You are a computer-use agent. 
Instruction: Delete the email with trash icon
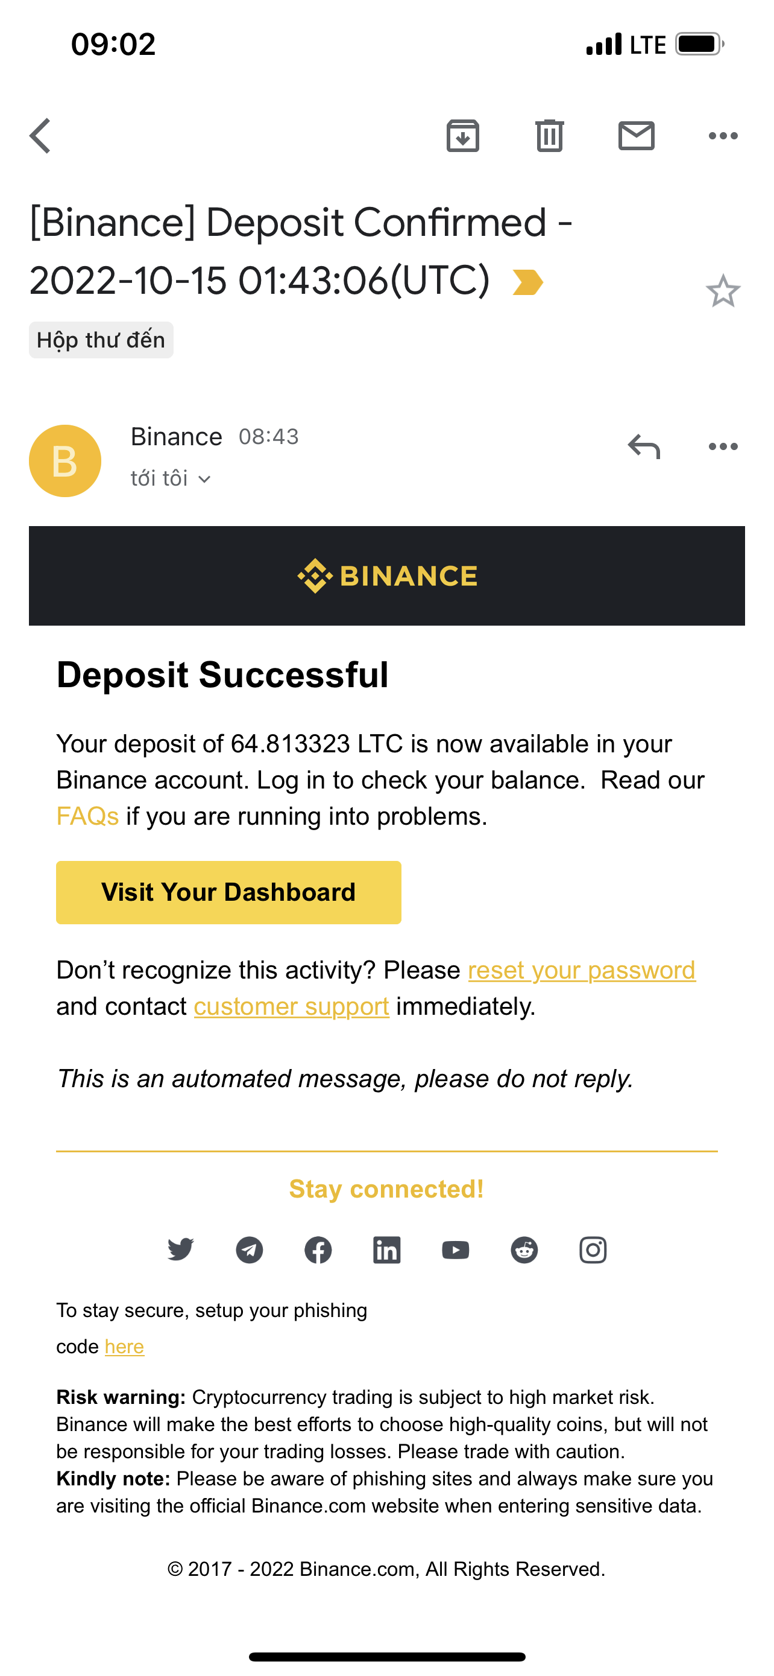pos(549,136)
